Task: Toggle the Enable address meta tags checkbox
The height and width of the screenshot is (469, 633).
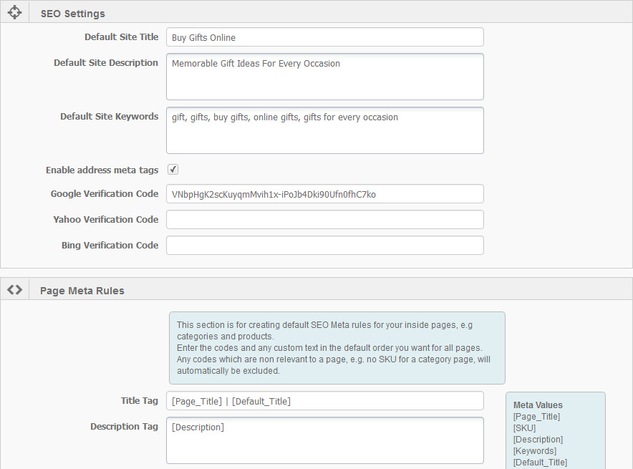Action: [173, 170]
